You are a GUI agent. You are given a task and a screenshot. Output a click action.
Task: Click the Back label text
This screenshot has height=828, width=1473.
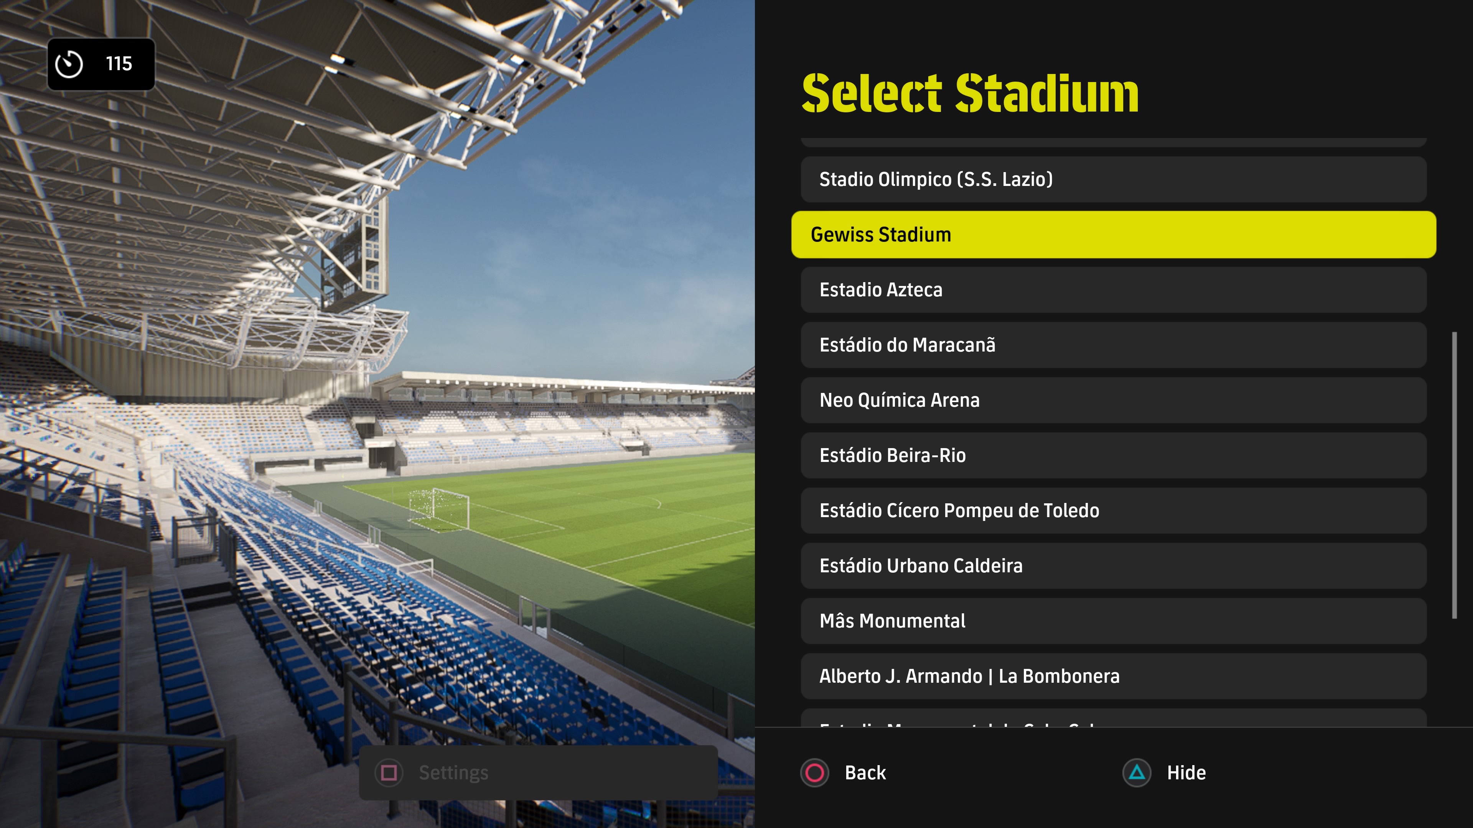[x=865, y=772]
